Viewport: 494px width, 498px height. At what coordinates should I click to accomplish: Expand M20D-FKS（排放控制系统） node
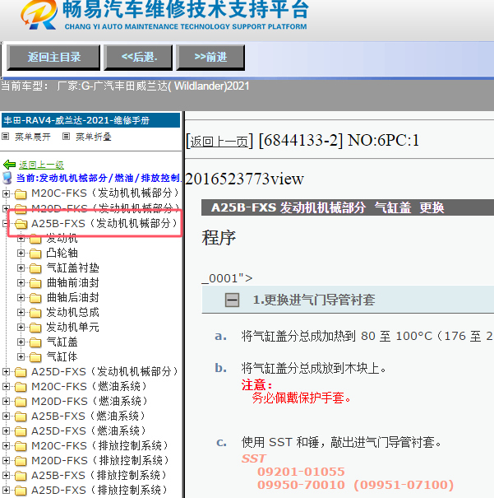point(6,460)
